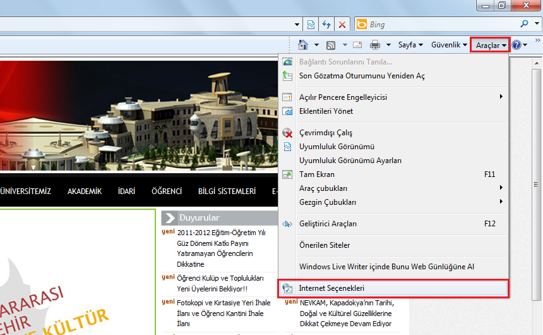Image resolution: width=543 pixels, height=335 pixels.
Task: Open the Güvenlik dropdown menu
Action: point(449,45)
